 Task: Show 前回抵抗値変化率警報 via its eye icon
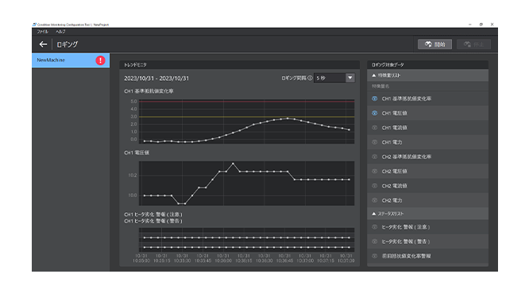click(374, 256)
